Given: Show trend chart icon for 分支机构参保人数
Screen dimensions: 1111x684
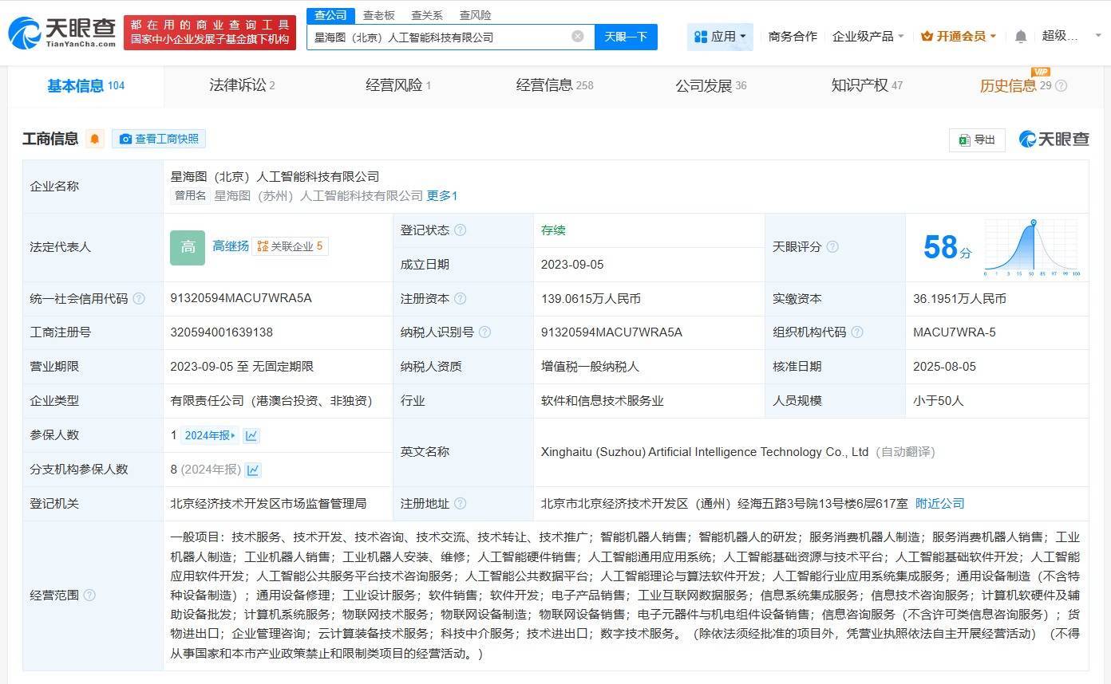Looking at the screenshot, I should [x=253, y=470].
